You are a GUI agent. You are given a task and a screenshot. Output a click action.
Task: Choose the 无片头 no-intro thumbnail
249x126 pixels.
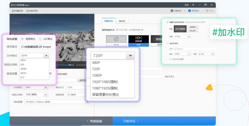click(x=116, y=41)
